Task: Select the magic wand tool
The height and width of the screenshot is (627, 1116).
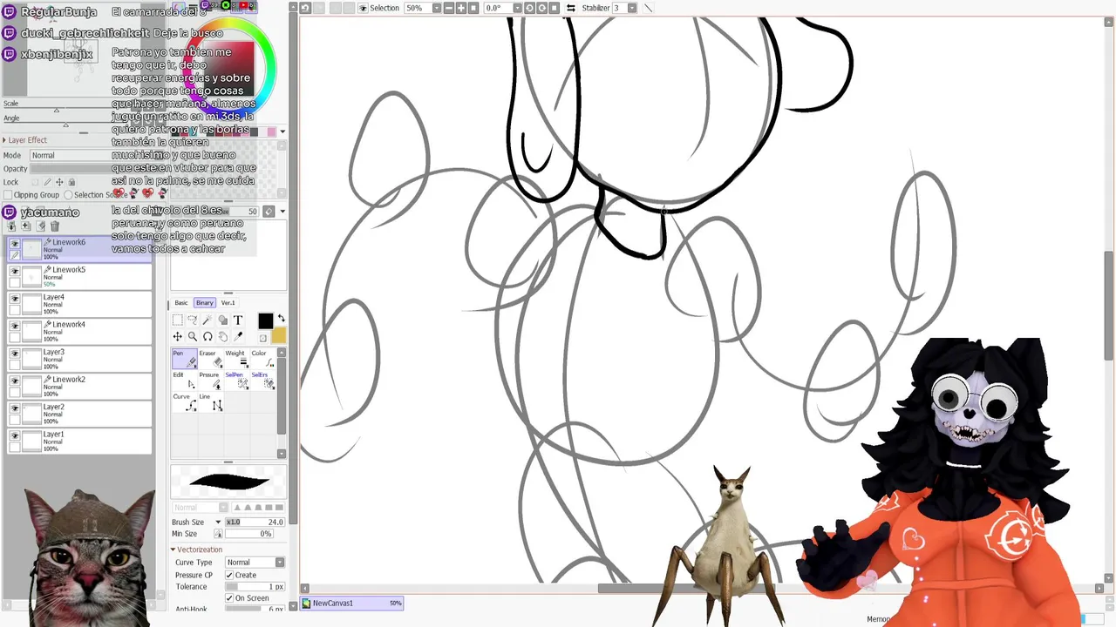Action: [208, 320]
